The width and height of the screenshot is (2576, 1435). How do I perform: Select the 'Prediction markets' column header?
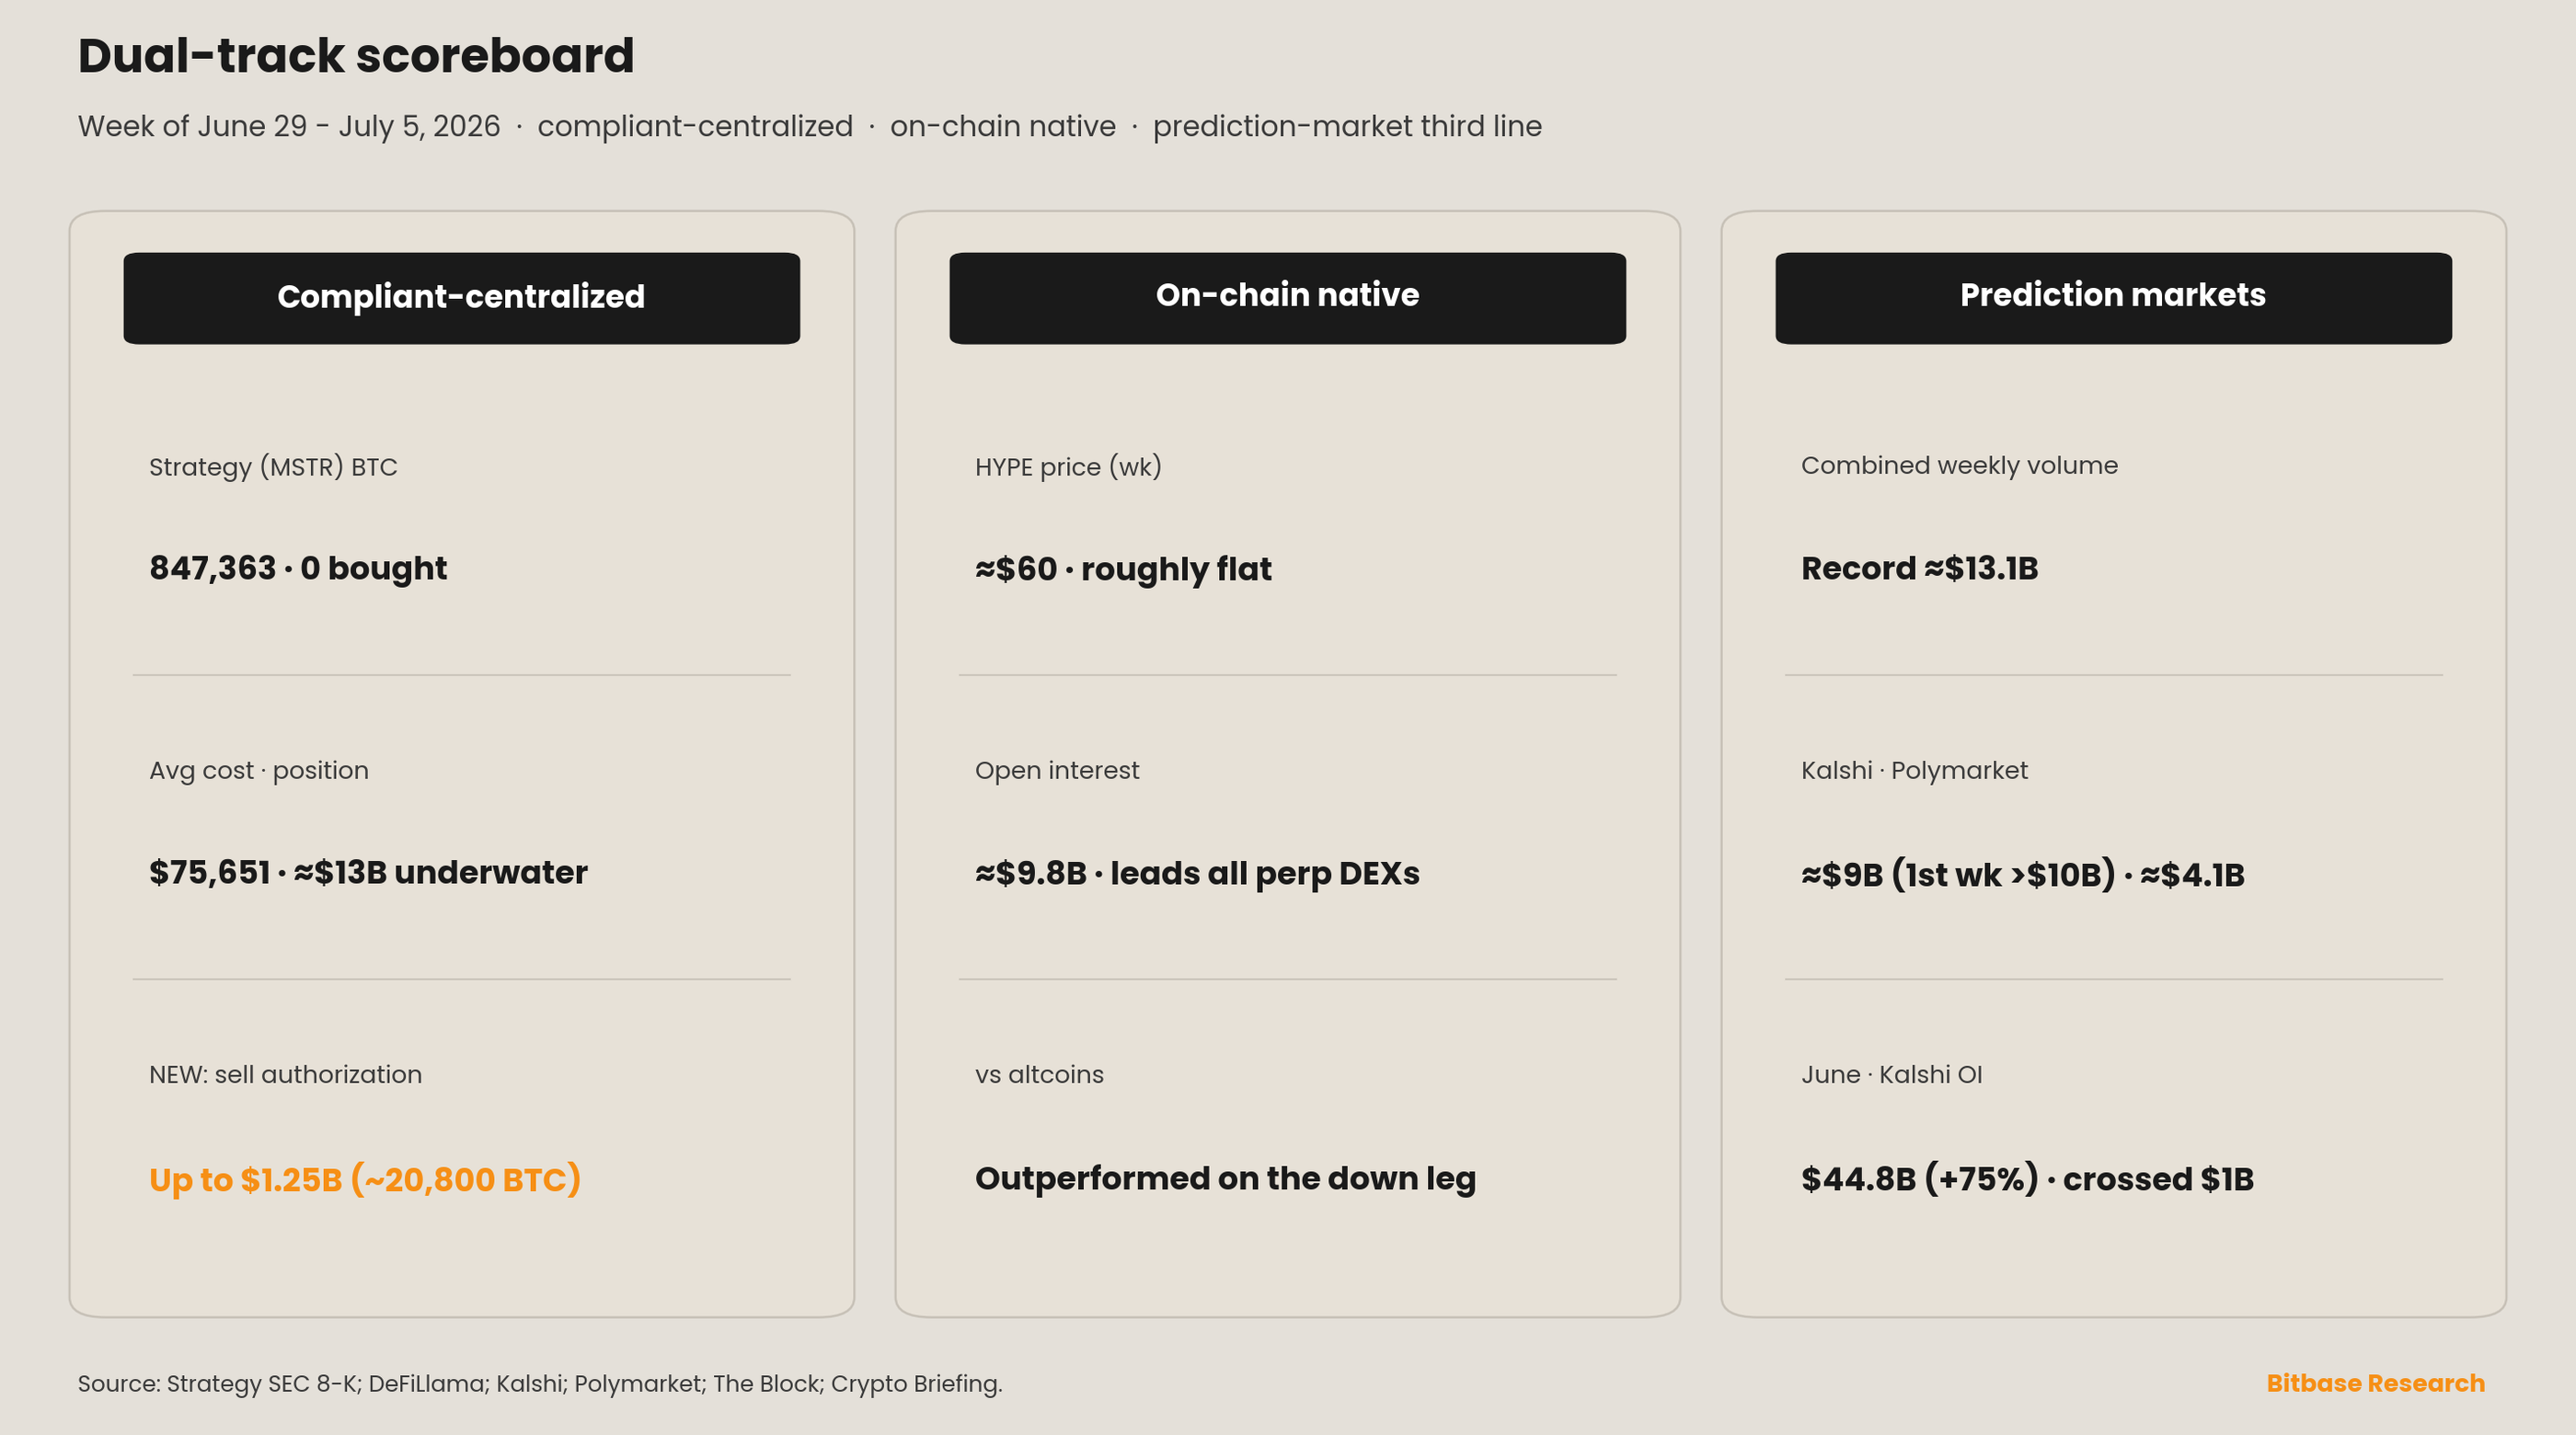(2113, 298)
